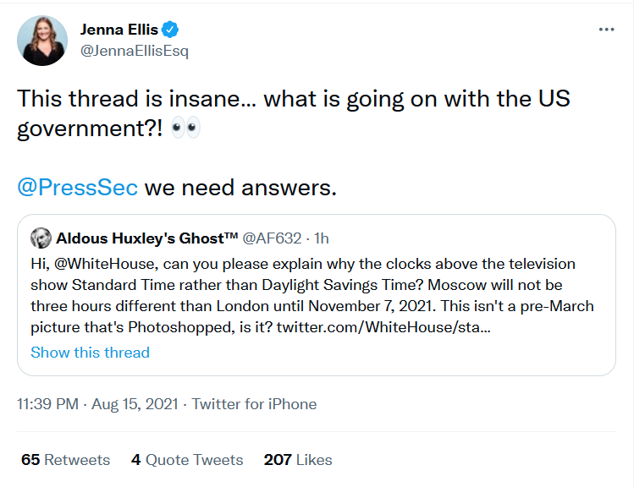Click the main tweet text about US government
This screenshot has width=634, height=487.
[x=294, y=114]
